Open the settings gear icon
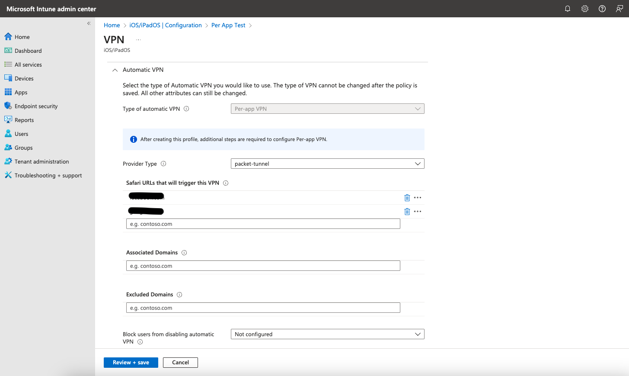 [585, 9]
